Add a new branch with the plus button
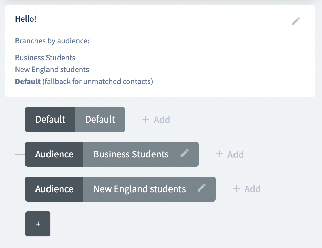 [38, 224]
